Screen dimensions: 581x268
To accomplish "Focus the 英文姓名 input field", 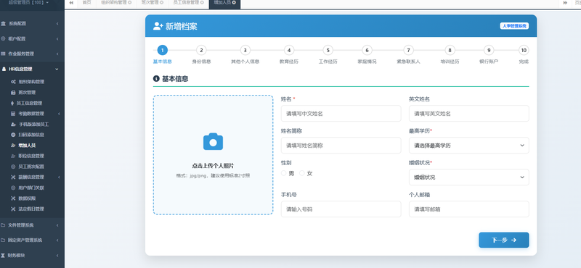I will click(468, 114).
